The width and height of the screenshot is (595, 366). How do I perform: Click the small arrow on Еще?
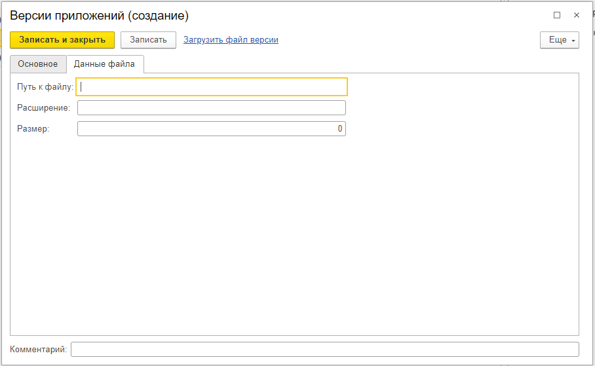[x=573, y=41]
